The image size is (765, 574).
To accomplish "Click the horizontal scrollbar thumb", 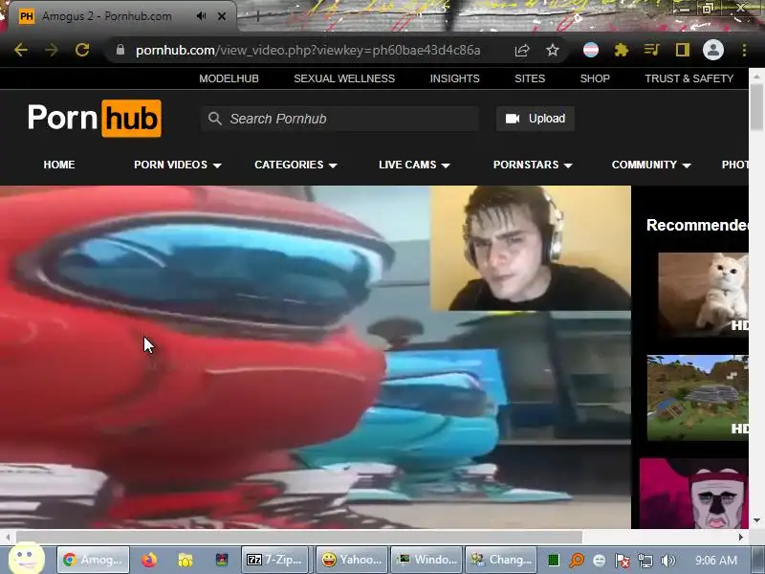I will (298, 537).
